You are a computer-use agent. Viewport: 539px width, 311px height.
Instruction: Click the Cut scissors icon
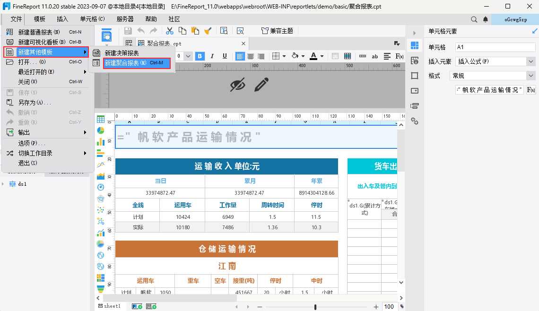pyautogui.click(x=169, y=31)
